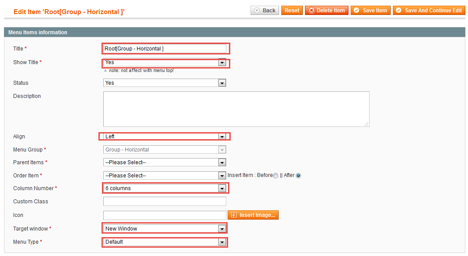Click the Back button

tap(265, 11)
